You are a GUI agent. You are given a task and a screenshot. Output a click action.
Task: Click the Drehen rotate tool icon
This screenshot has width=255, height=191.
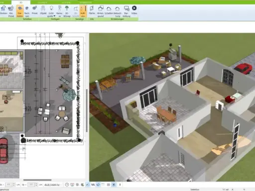(x=3, y=8)
